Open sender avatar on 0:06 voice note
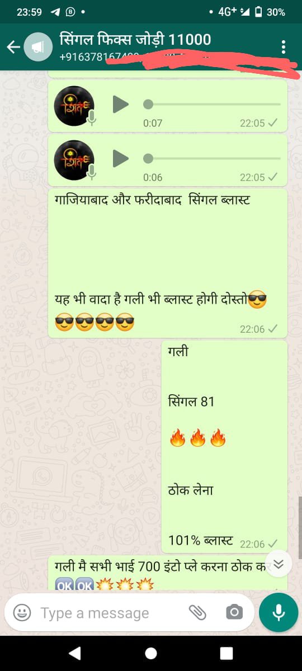 [x=74, y=160]
